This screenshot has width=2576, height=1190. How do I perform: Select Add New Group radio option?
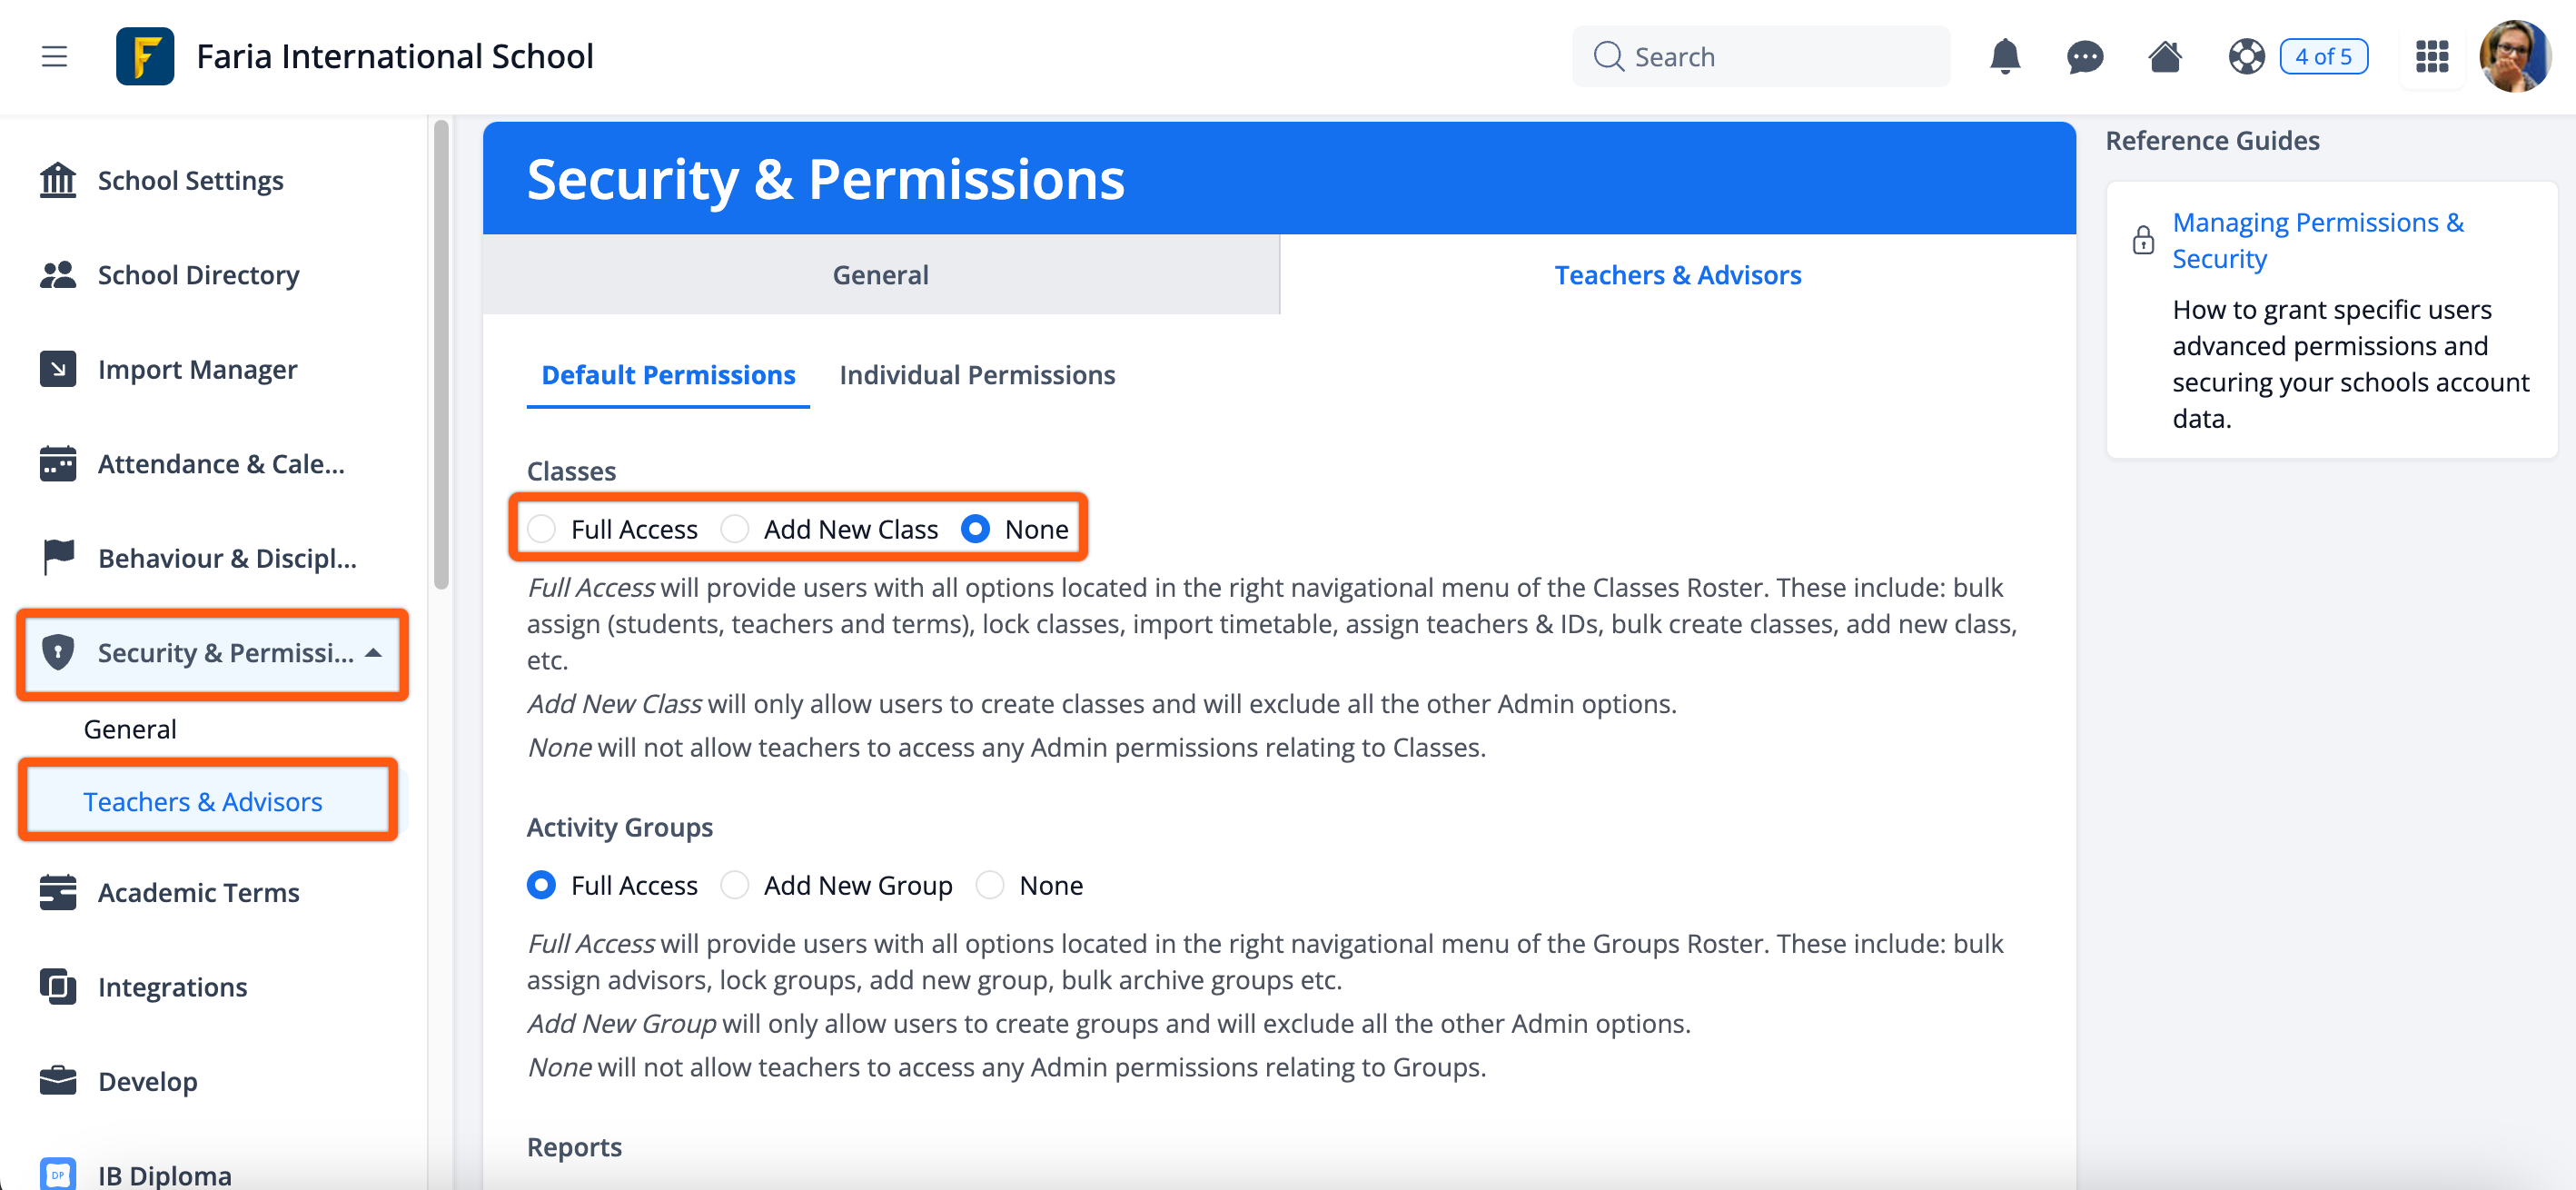(735, 885)
